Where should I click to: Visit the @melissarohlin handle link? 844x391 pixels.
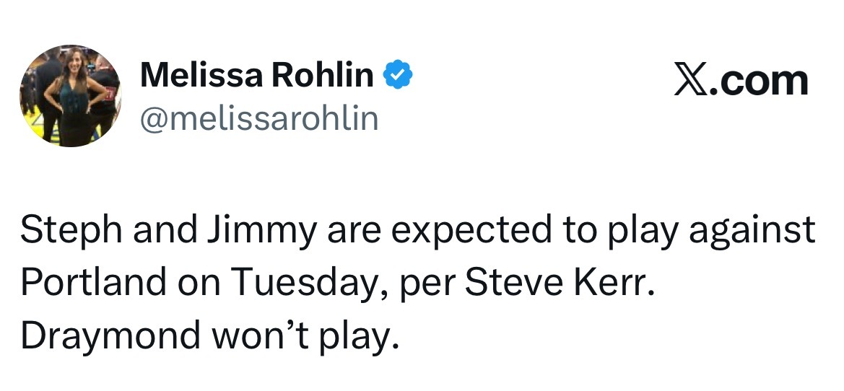(259, 119)
